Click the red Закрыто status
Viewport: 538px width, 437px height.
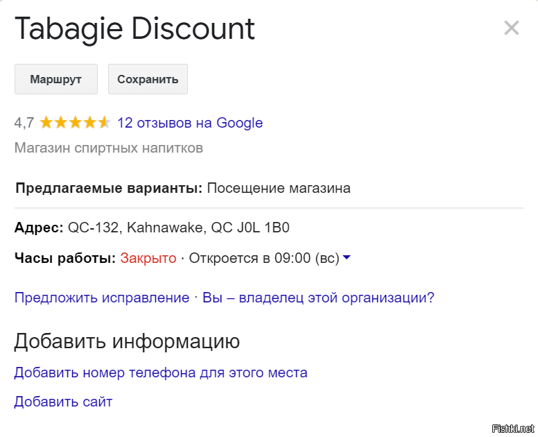click(x=148, y=258)
